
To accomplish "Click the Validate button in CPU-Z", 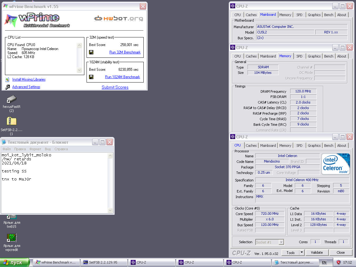I will tap(316, 252).
